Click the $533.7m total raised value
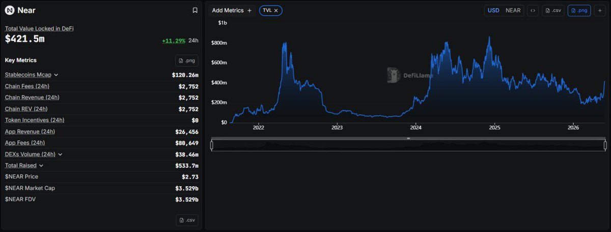 [187, 165]
